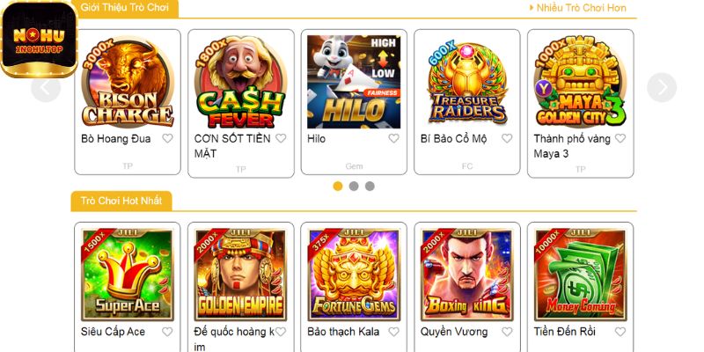Expand more games via Nhiều Trò Chơi Hơn
This screenshot has width=704, height=352.
click(578, 8)
